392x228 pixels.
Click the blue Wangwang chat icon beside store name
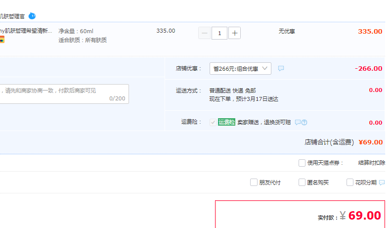[x=32, y=16]
